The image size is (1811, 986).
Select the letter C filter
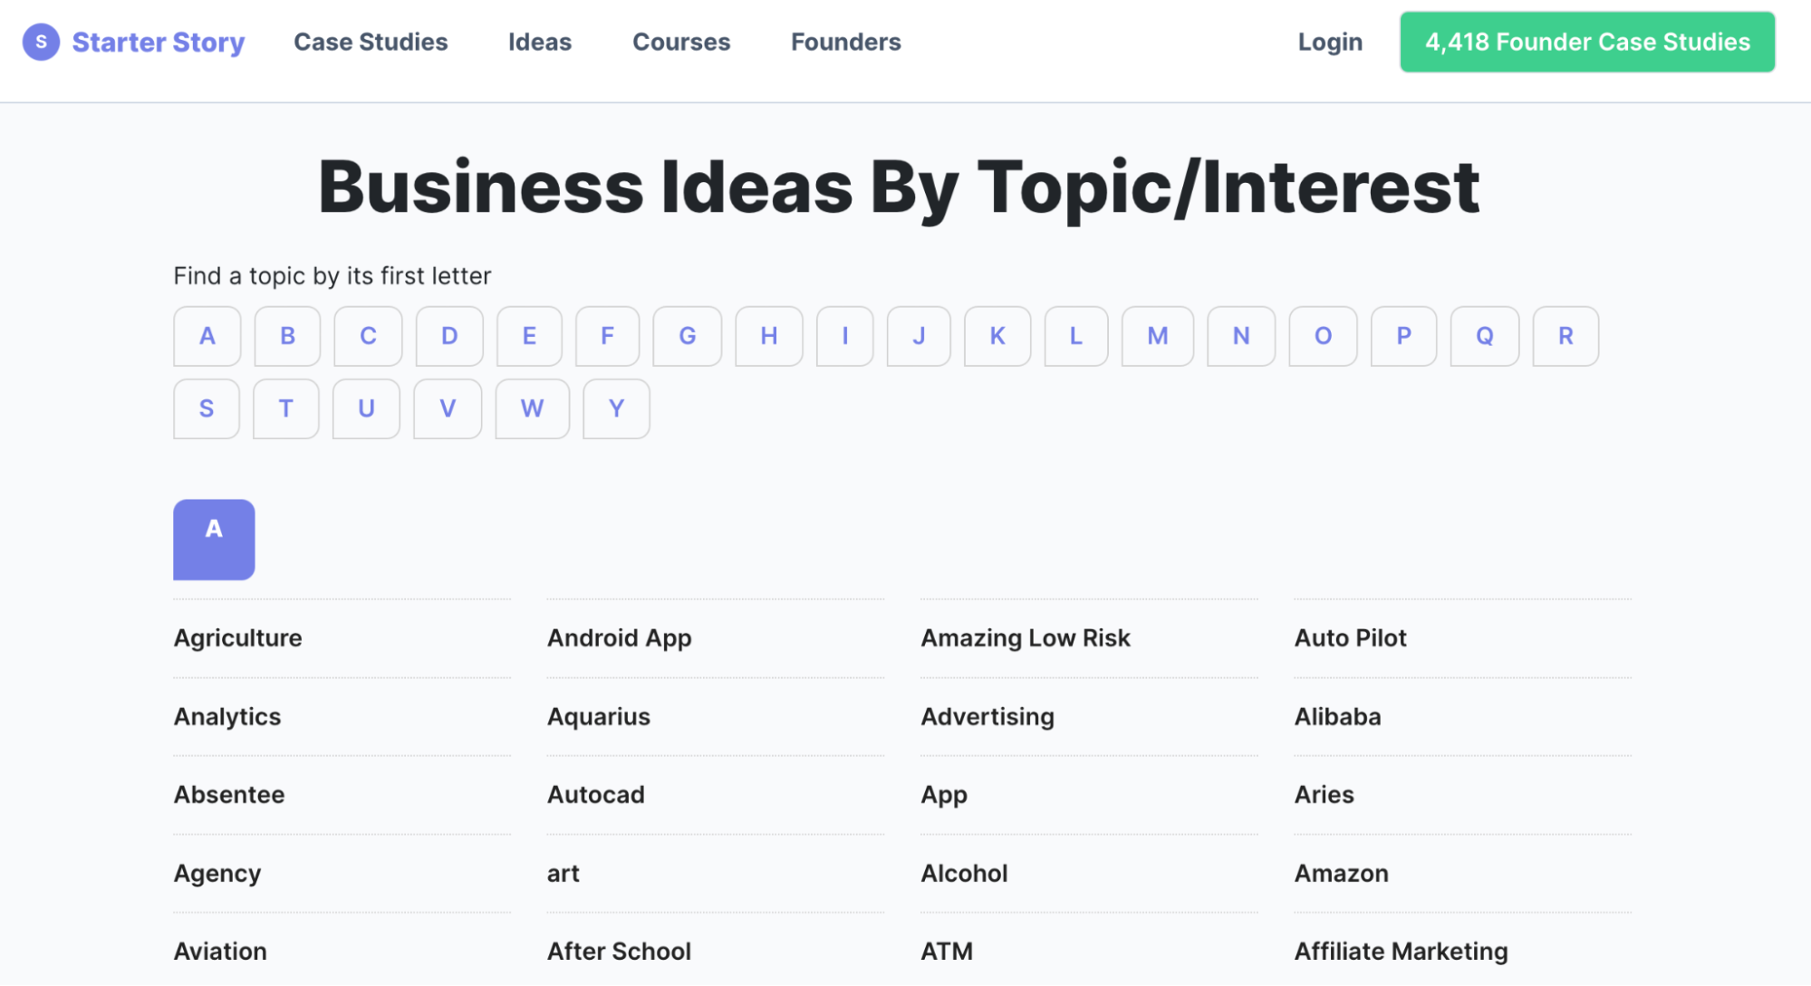368,336
